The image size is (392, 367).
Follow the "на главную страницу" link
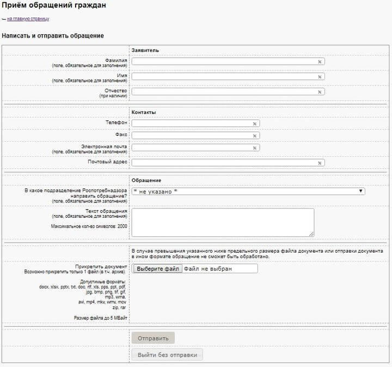(28, 19)
